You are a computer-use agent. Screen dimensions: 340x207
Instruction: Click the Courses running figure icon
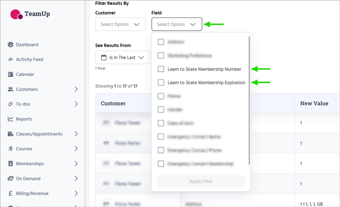(x=11, y=149)
